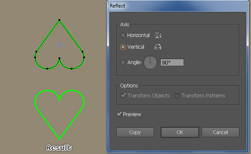
Task: Click the Copy button
Action: tap(135, 132)
